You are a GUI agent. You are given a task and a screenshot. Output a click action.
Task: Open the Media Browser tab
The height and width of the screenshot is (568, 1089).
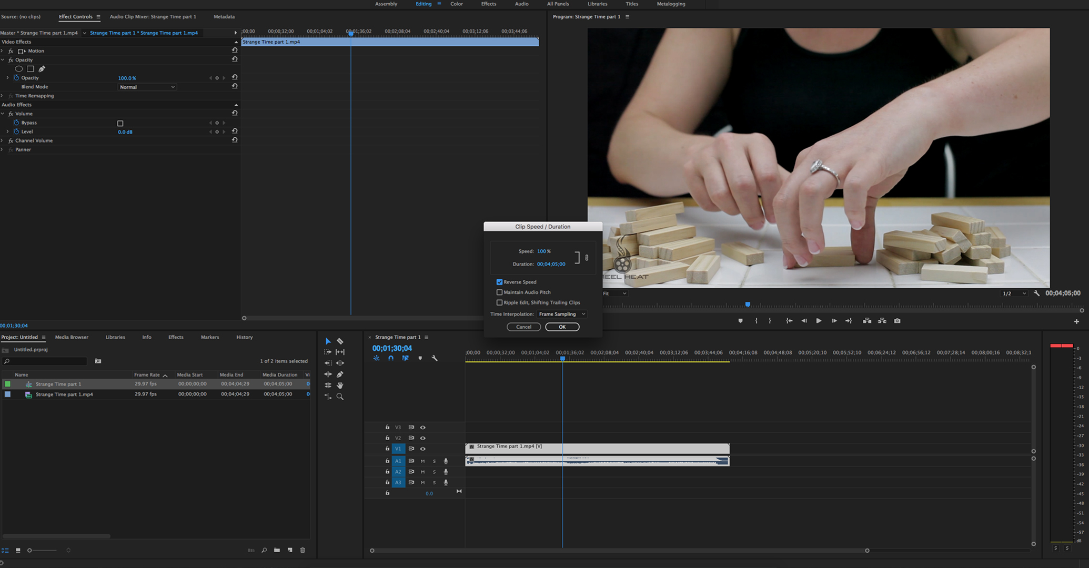pyautogui.click(x=72, y=337)
